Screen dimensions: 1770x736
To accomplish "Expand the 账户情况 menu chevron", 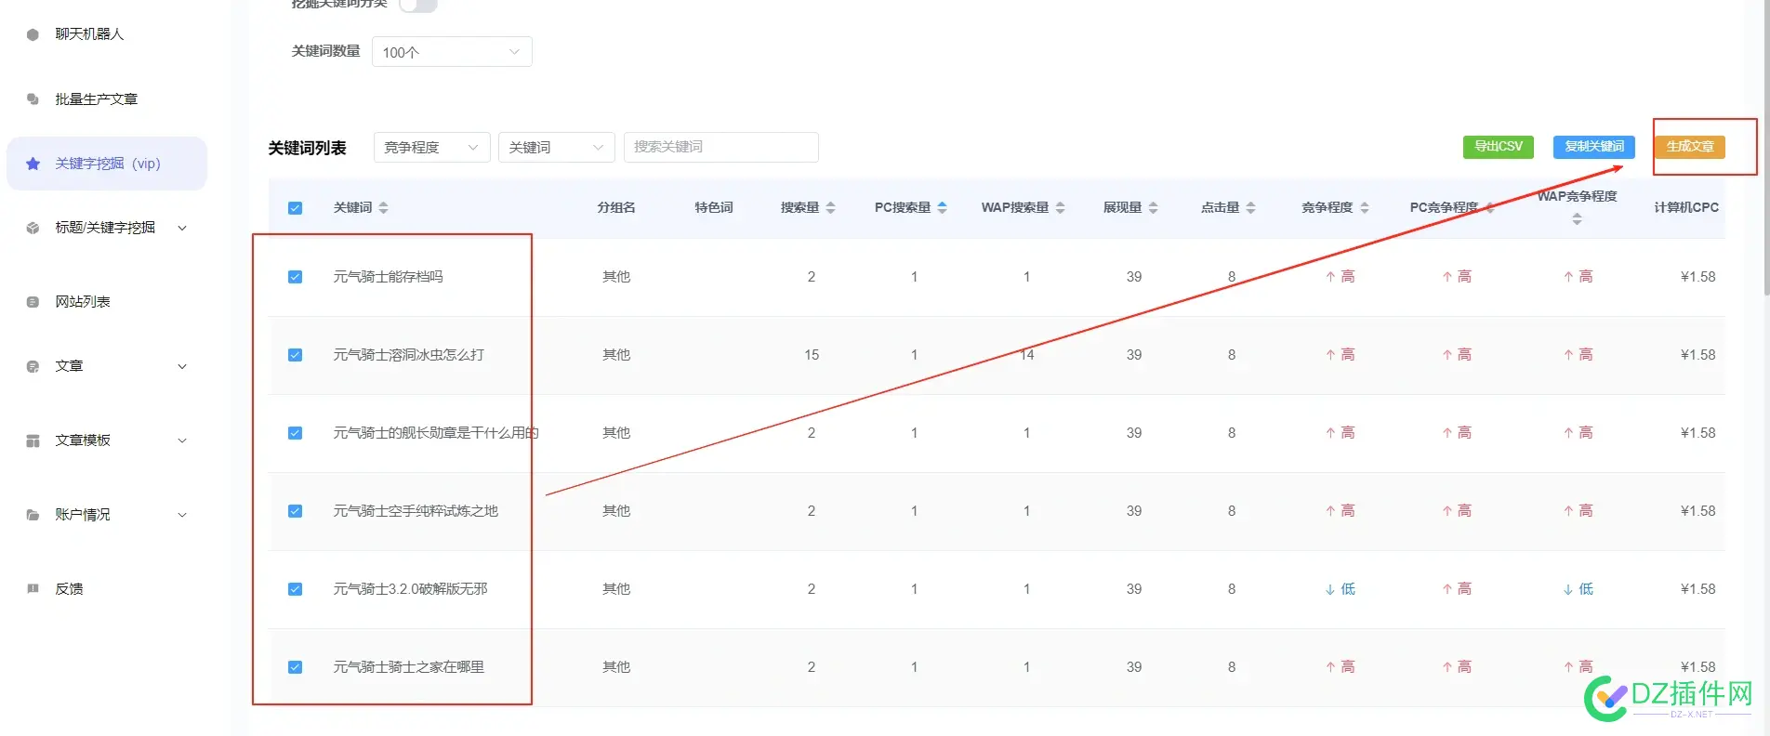I will tap(182, 515).
